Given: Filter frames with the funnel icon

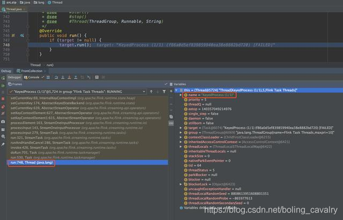Looking at the screenshot, I should tap(164, 91).
